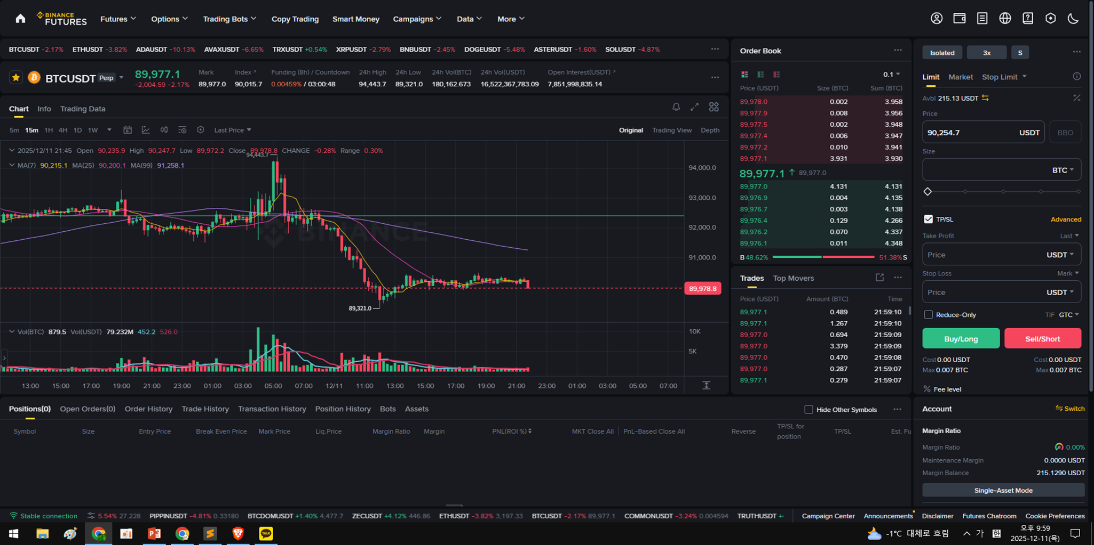Open order book 0.1 precision dropdown

click(x=891, y=74)
